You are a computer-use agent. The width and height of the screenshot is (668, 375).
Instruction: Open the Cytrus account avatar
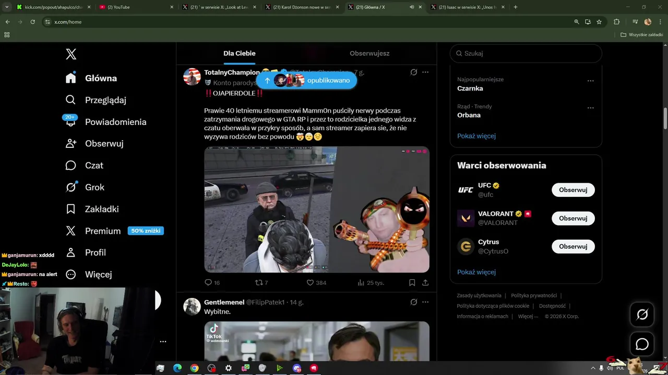[466, 246]
